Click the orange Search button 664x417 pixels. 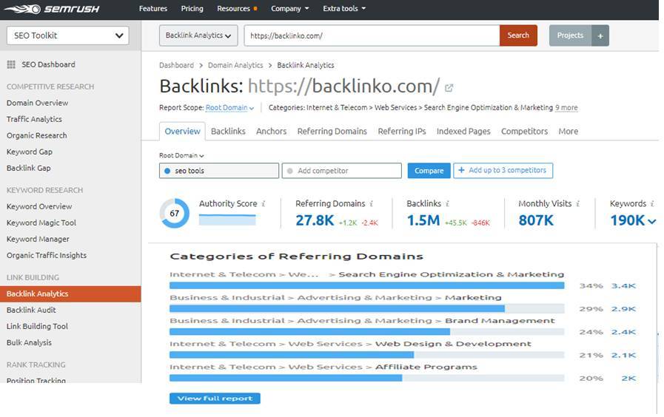pyautogui.click(x=518, y=35)
